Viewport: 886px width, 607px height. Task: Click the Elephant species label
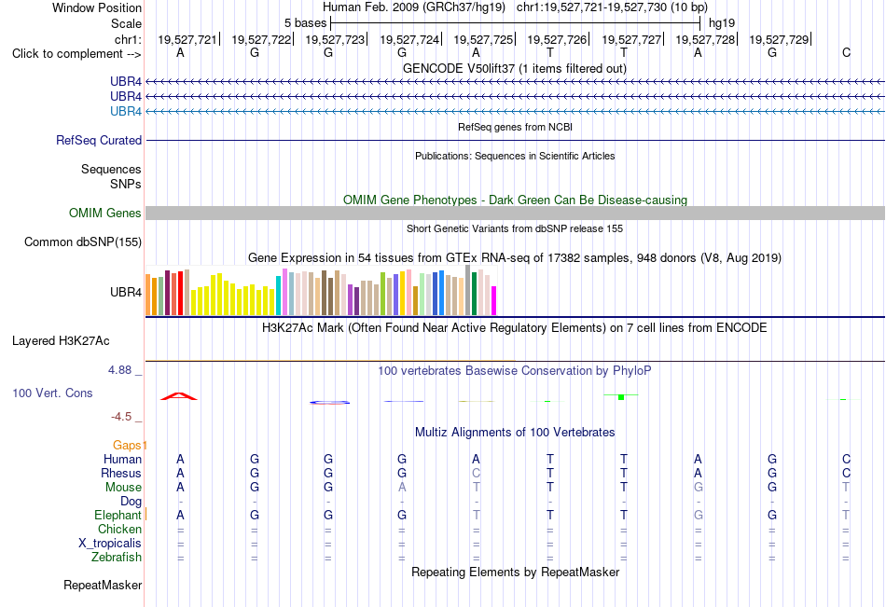118,515
